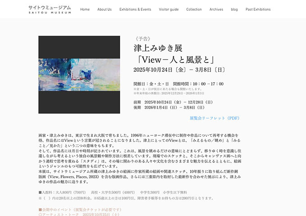The height and width of the screenshot is (216, 306).
Task: Click the 津上みゆき展 title text
Action: [158, 48]
